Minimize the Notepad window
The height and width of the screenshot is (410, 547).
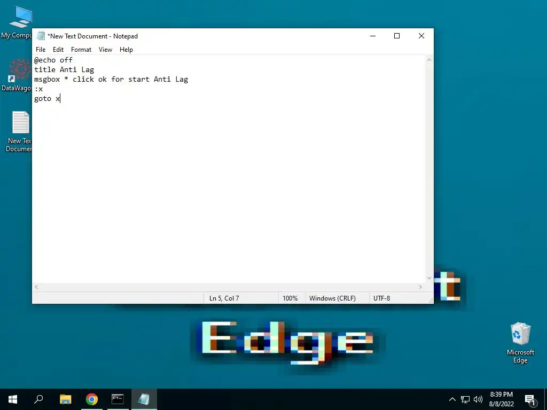coord(372,36)
